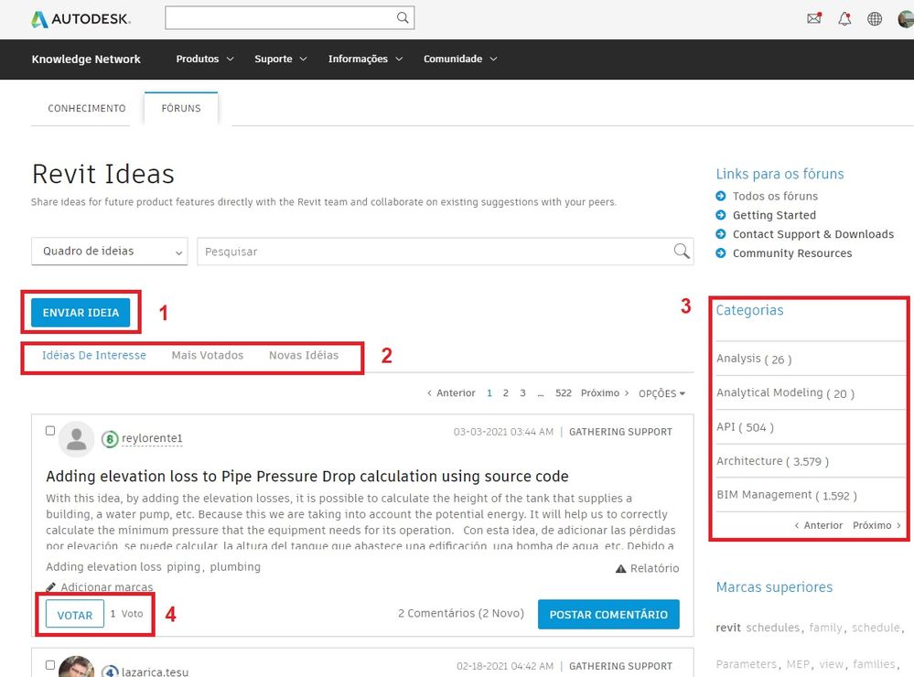
Task: Select the Mais Votados tab
Action: point(208,355)
